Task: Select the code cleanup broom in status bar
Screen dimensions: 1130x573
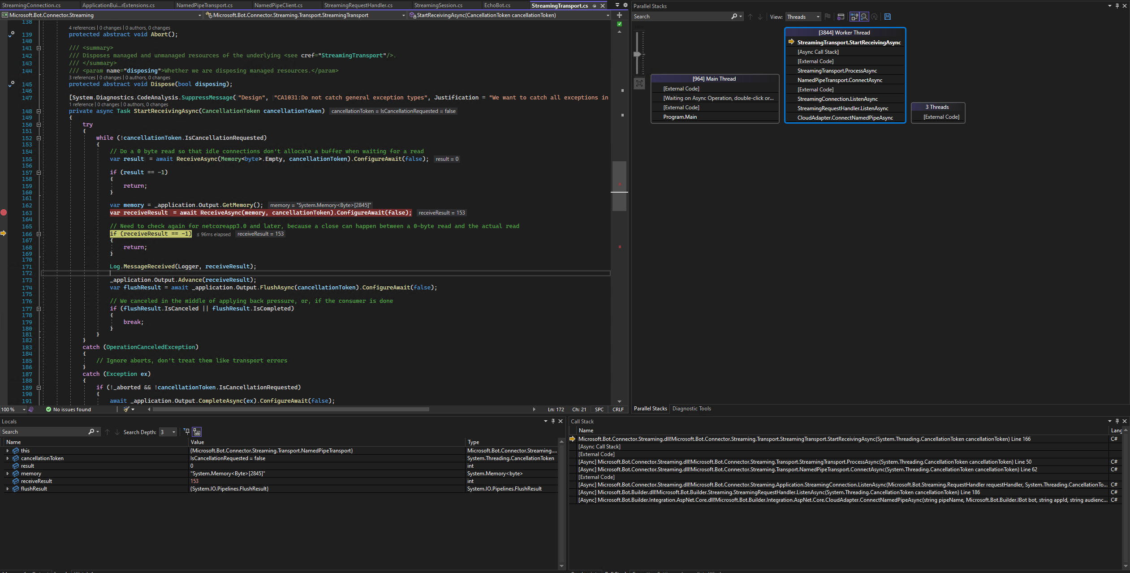Action: (x=125, y=409)
